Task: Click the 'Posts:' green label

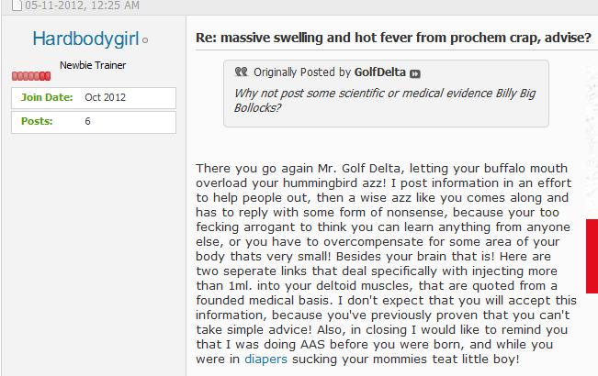Action: click(37, 121)
